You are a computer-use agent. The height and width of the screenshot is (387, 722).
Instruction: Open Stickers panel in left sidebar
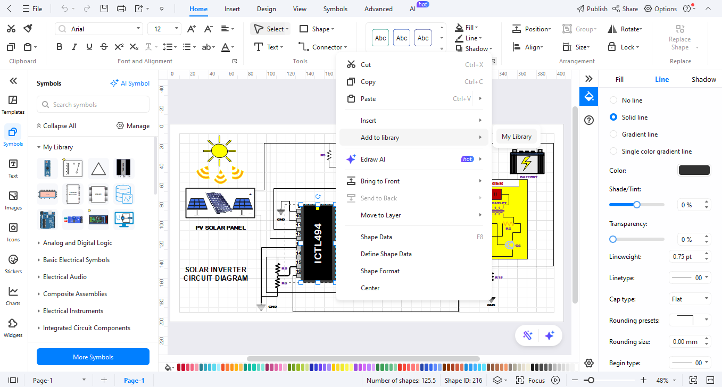(13, 264)
